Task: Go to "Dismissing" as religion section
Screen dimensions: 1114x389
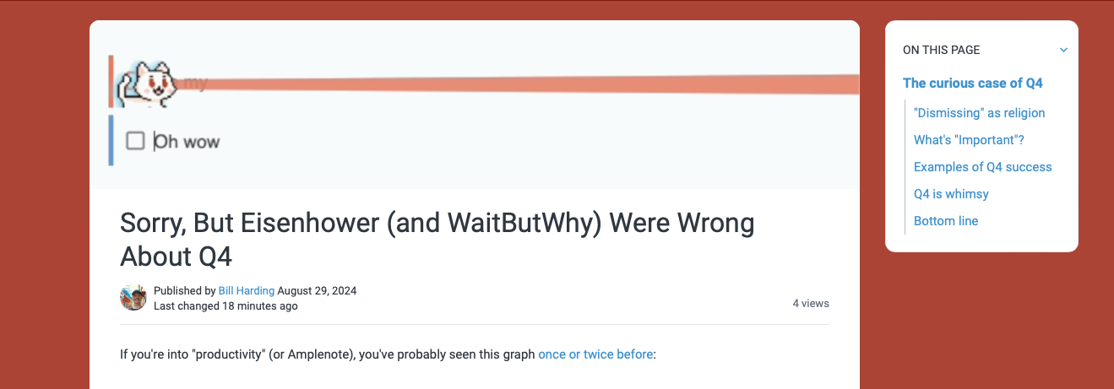Action: (x=979, y=113)
